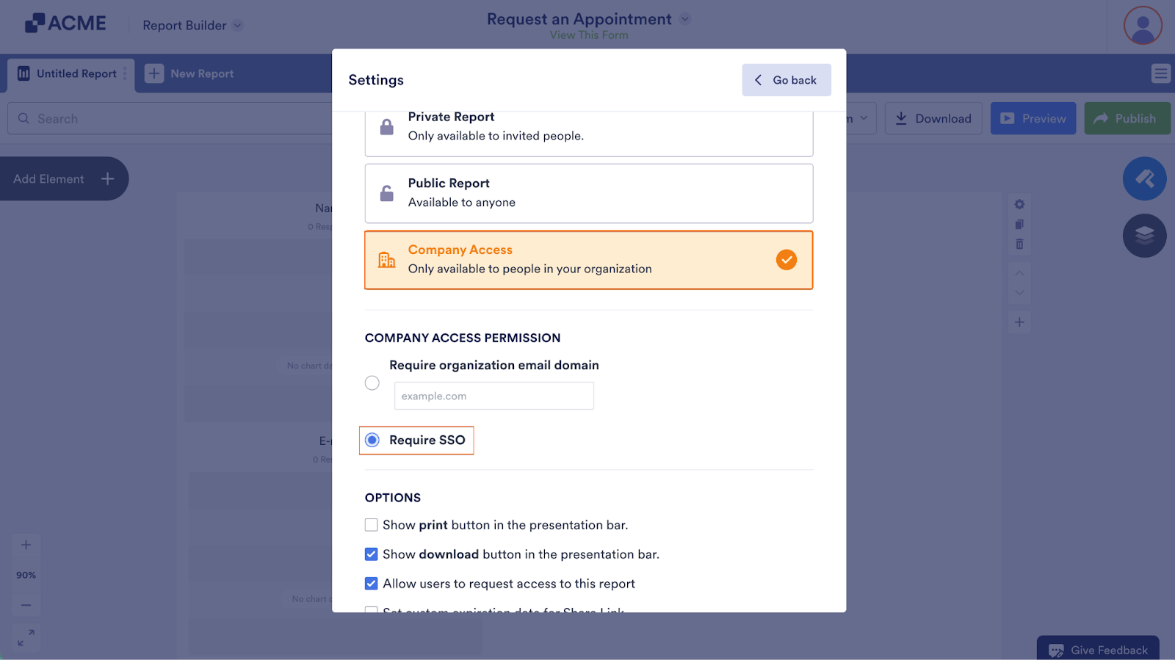The image size is (1175, 660).
Task: Select the Company Access option
Action: (588, 260)
